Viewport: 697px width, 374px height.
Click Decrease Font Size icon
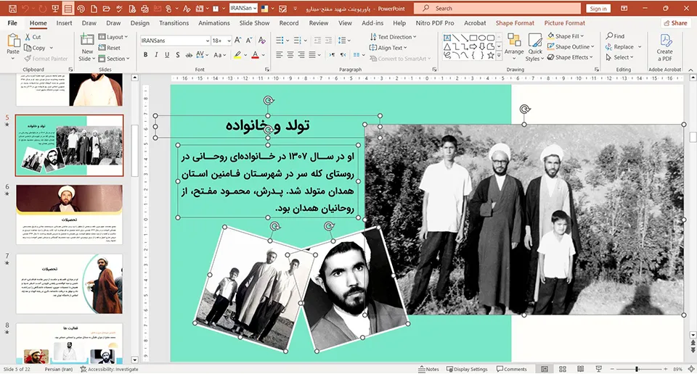249,41
